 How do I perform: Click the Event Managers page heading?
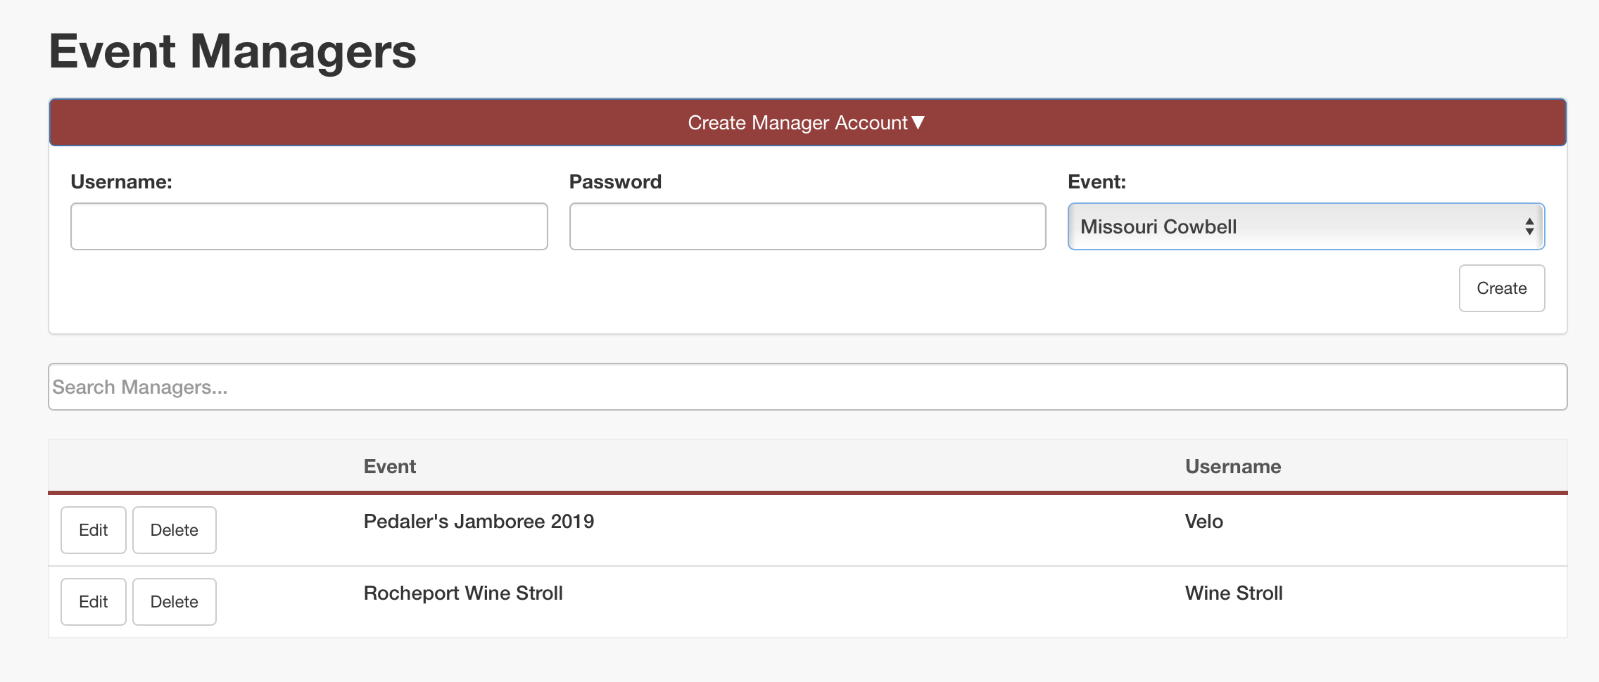(232, 51)
